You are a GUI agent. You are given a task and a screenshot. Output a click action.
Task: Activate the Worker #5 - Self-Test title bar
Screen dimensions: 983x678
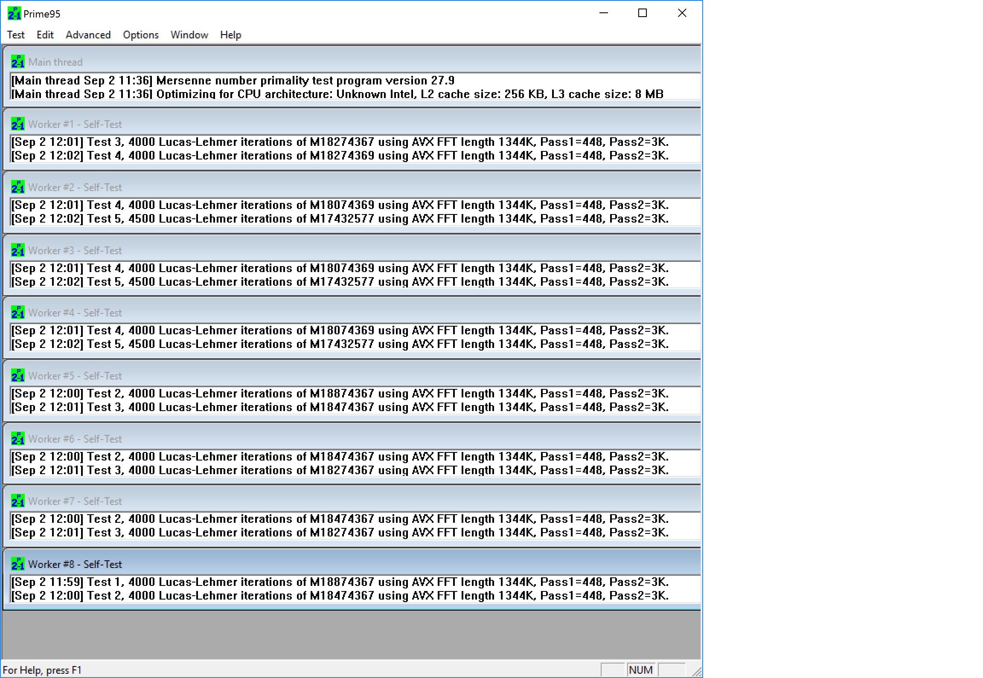pos(352,374)
